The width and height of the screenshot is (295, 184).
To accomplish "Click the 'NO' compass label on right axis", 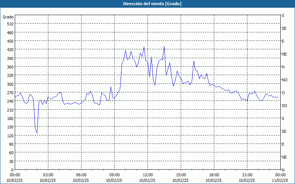I will pyautogui.click(x=284, y=80).
